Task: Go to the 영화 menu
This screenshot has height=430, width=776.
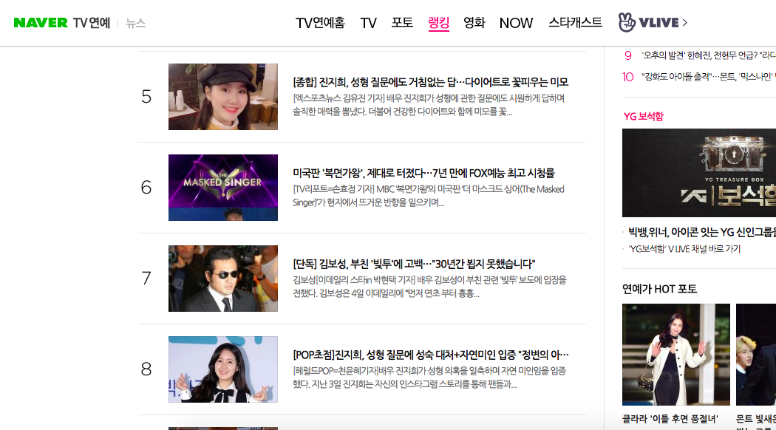Action: point(474,23)
